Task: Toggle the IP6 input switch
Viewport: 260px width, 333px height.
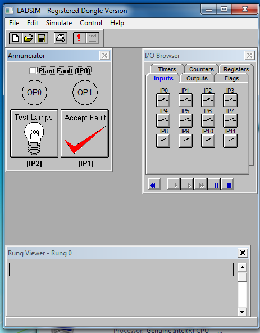Action: (x=208, y=120)
